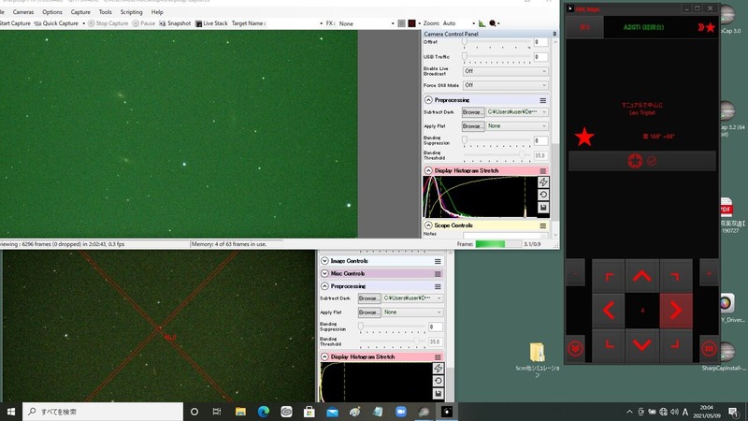Viewport: 748px width, 421px height.
Task: Collapse the upper Preprocessing section
Action: [x=428, y=100]
